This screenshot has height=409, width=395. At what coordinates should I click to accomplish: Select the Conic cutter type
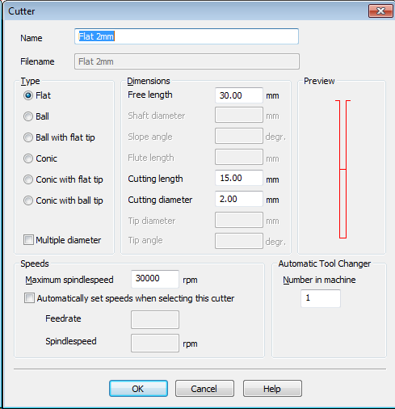(28, 158)
